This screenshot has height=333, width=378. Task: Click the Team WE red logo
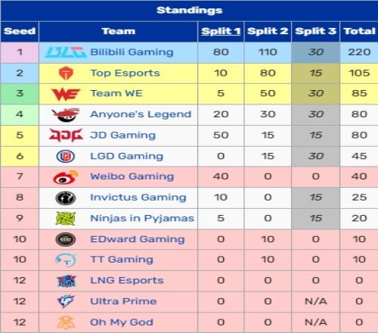tap(66, 94)
